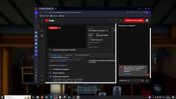Click the emoji icon in chat input
The image size is (176, 99).
click(x=142, y=81)
